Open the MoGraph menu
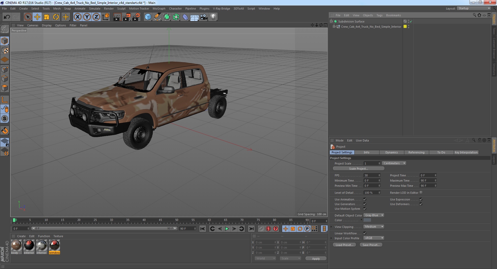497x269 pixels. [159, 9]
